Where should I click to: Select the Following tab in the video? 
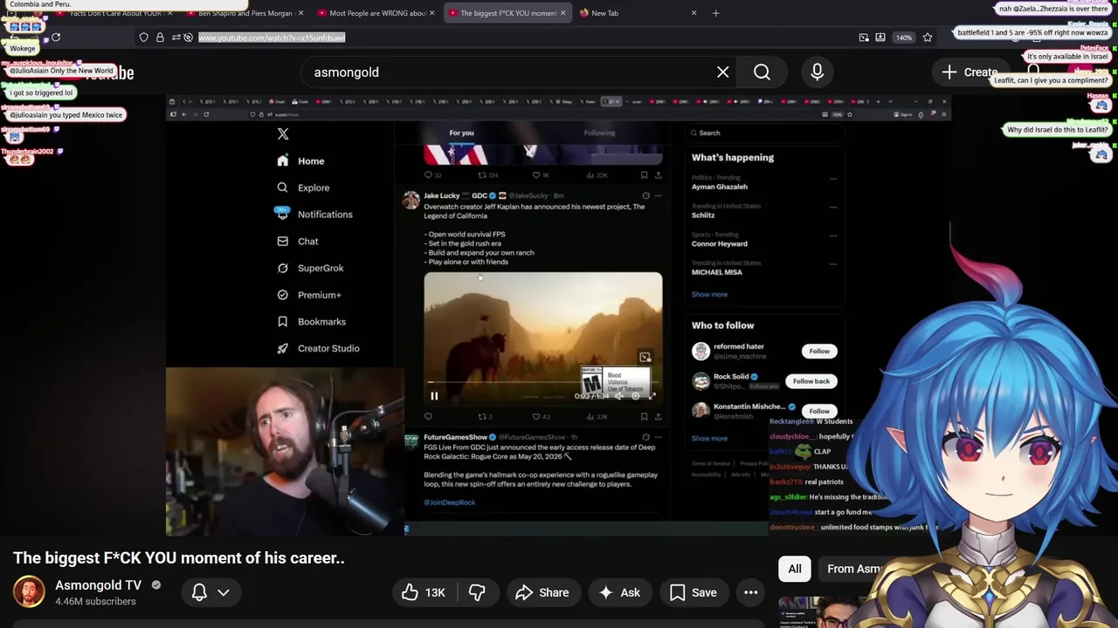(x=599, y=133)
